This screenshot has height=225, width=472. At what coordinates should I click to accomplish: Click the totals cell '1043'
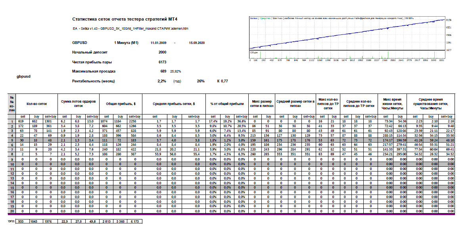pyautogui.click(x=36, y=221)
